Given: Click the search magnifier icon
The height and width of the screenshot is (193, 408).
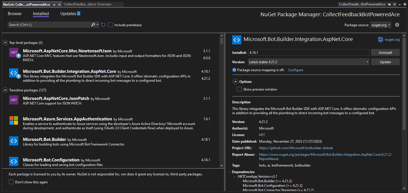Looking at the screenshot, I should coord(92,25).
